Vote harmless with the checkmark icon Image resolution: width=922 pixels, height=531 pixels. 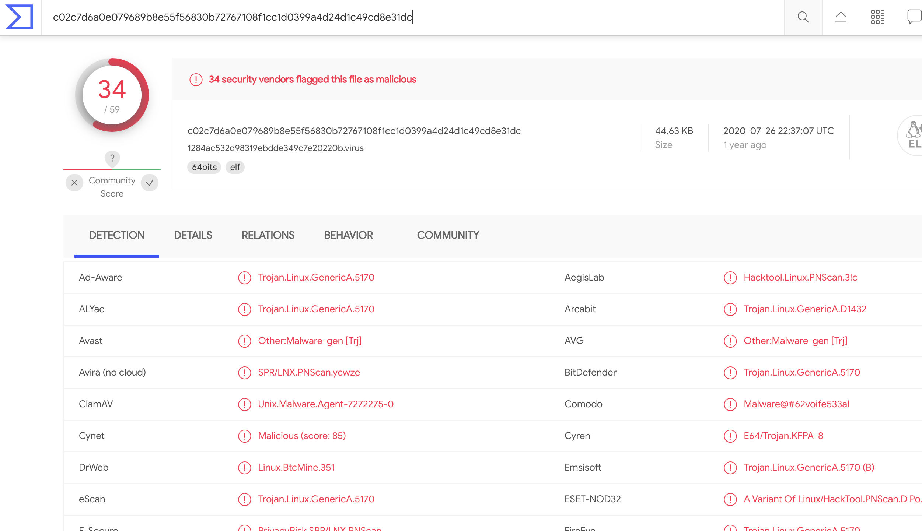tap(150, 183)
